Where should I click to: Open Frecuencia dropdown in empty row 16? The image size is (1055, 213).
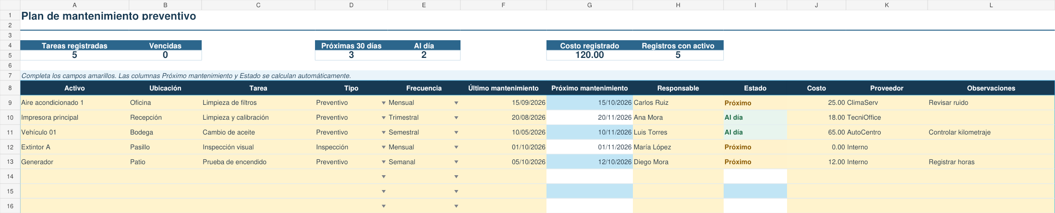pos(456,206)
